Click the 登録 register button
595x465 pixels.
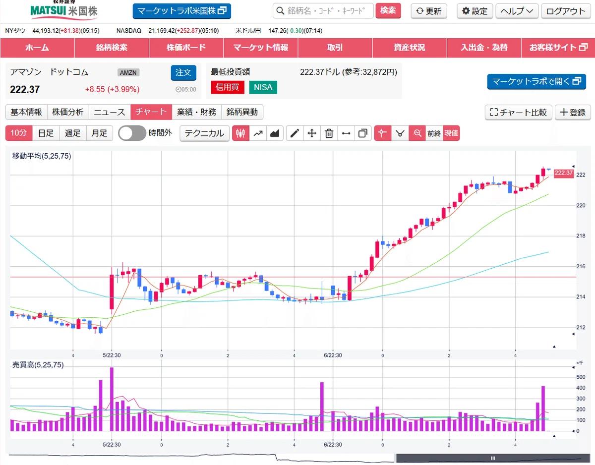[573, 113]
